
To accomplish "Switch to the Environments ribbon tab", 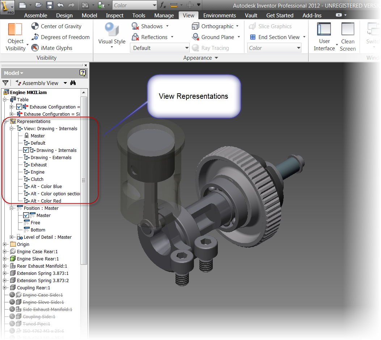I will tap(219, 16).
